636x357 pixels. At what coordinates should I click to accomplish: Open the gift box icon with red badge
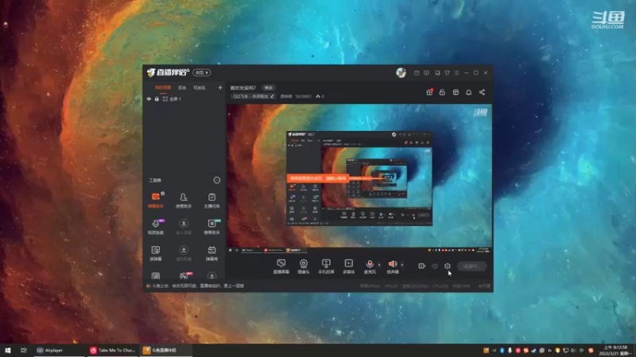(x=429, y=92)
